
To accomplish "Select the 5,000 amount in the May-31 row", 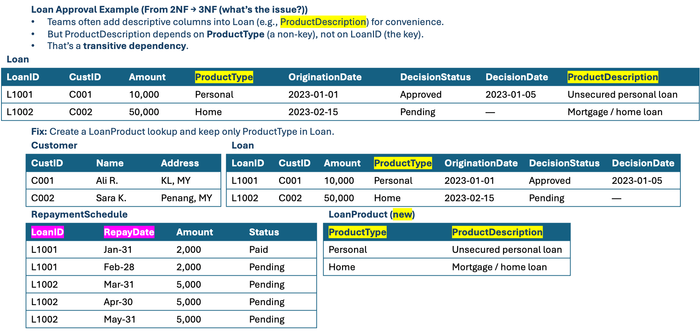I will [x=189, y=319].
